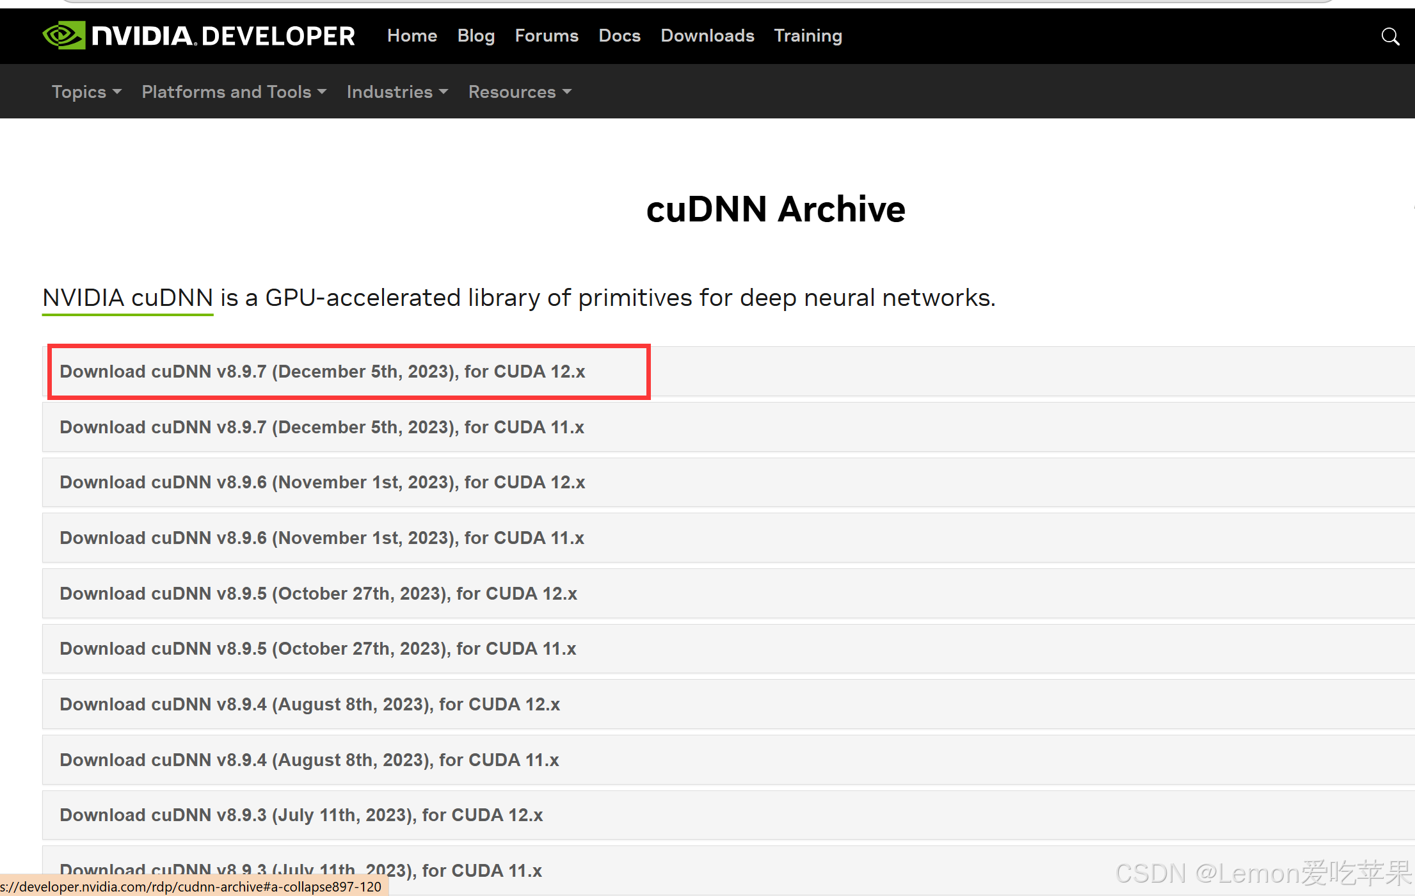This screenshot has height=896, width=1415.
Task: Go to Home in top navigation
Action: coord(412,36)
